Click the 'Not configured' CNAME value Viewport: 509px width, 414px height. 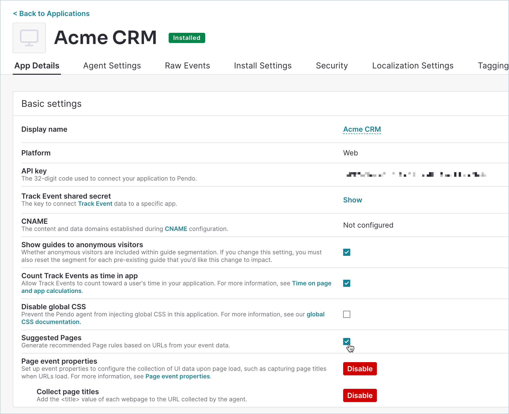coord(368,225)
